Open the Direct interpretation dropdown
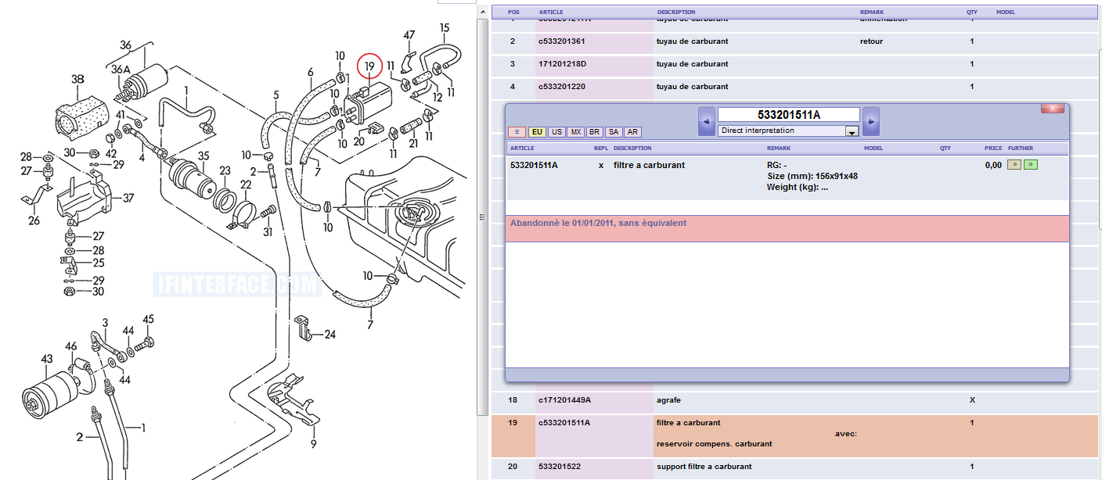This screenshot has width=1102, height=480. pyautogui.click(x=788, y=131)
